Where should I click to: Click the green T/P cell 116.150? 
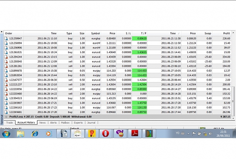coord(139,108)
